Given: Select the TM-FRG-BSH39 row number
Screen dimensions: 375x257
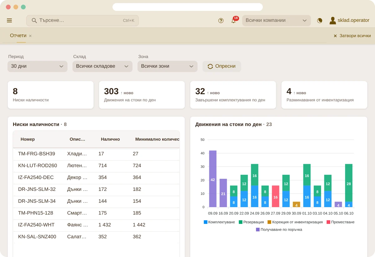Looking at the screenshot, I should [x=37, y=154].
